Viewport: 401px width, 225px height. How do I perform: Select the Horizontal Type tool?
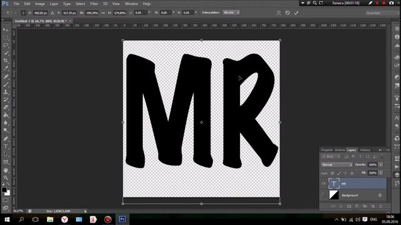tap(6, 146)
